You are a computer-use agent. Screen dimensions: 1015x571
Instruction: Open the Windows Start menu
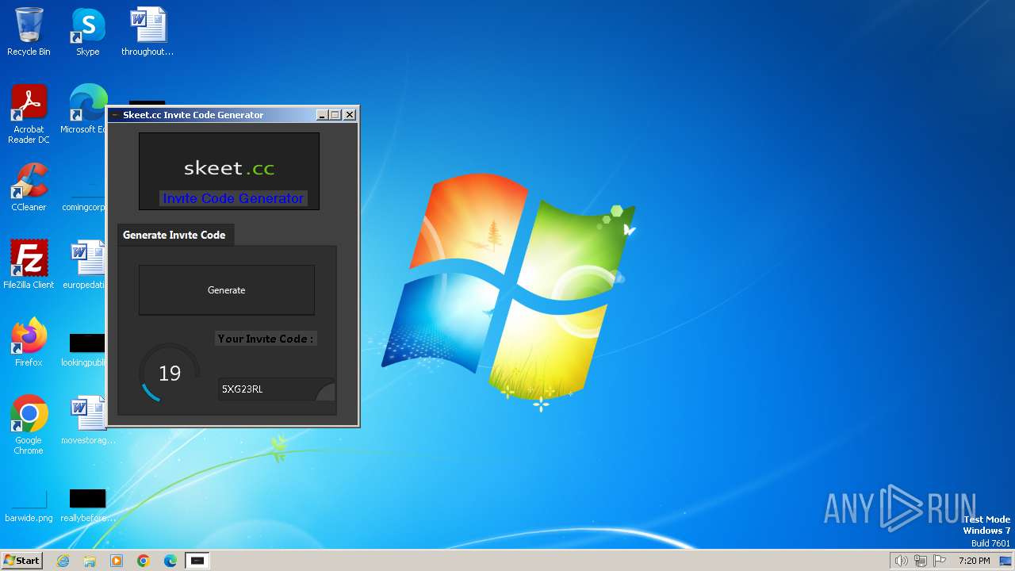pyautogui.click(x=21, y=560)
